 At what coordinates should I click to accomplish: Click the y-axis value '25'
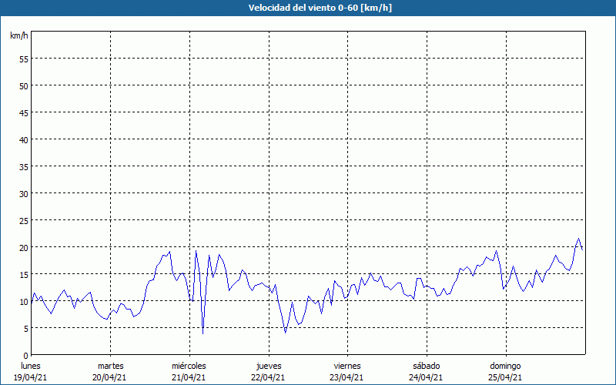tap(24, 221)
